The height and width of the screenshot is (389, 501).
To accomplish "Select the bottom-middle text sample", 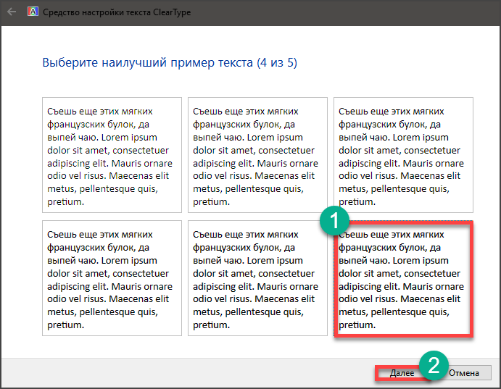I will coord(257,278).
